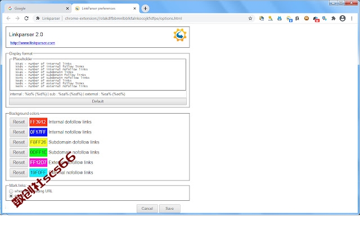The image size is (360, 225).
Task: Select the 'when loading URL' radio option
Action: coord(11,191)
